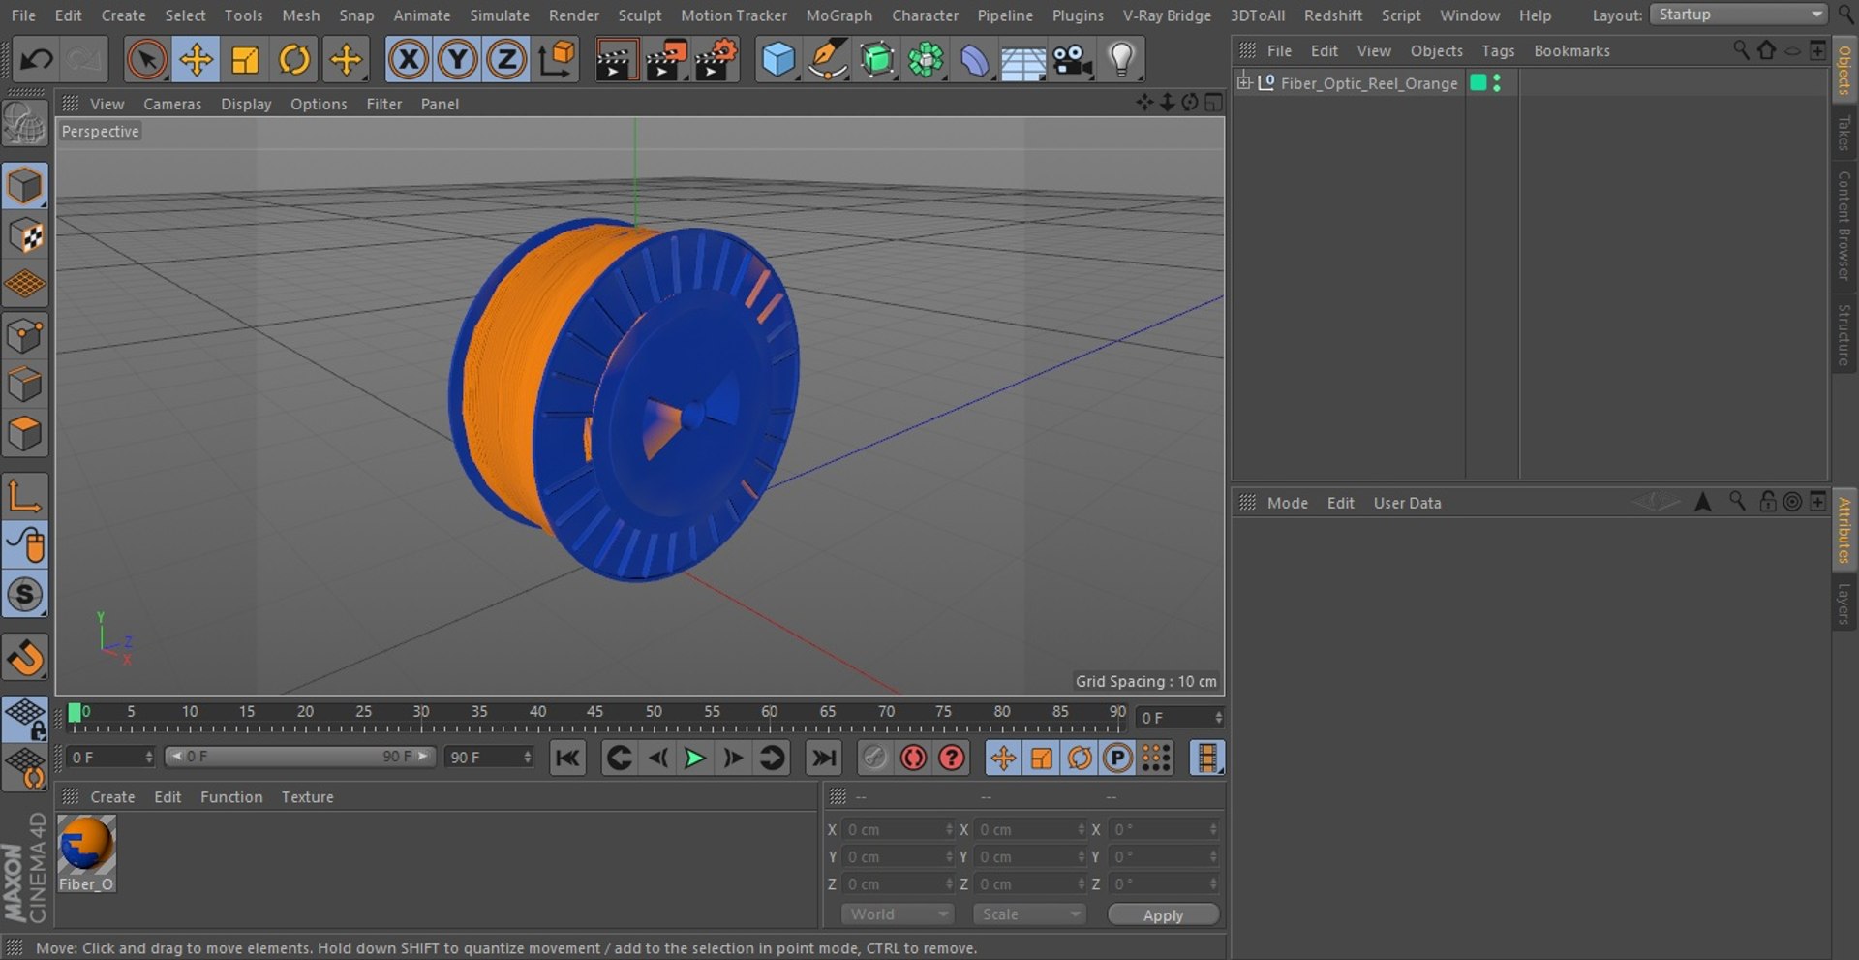Switch to the Content Browser tab
The height and width of the screenshot is (960, 1859).
(x=1844, y=225)
